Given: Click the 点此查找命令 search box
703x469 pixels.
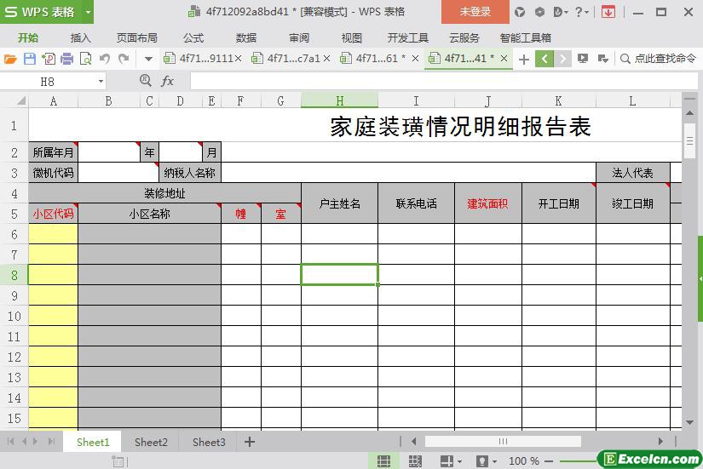Looking at the screenshot, I should (x=658, y=59).
